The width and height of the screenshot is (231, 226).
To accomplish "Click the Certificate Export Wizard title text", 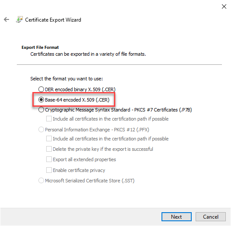I will (53, 20).
